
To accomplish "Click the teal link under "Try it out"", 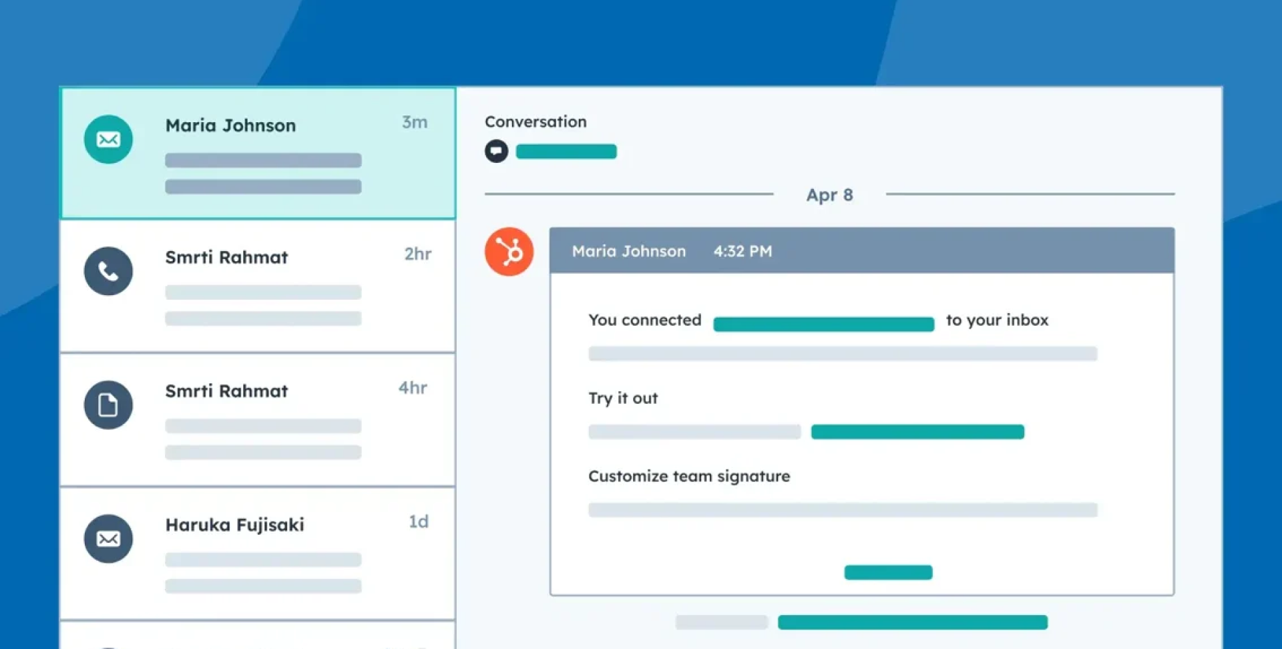I will pos(917,432).
